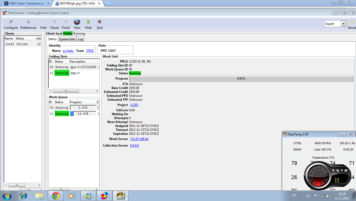This screenshot has width=356, height=201.
Task: Open the Windows Start menu
Action: click(x=7, y=196)
